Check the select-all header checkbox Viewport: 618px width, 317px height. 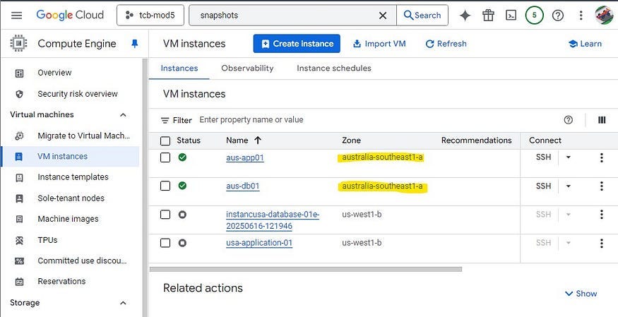pos(165,140)
